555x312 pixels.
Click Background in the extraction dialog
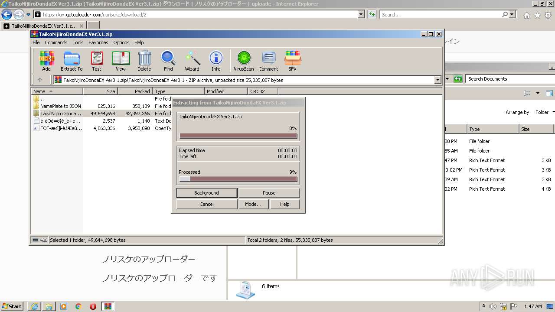pos(207,193)
